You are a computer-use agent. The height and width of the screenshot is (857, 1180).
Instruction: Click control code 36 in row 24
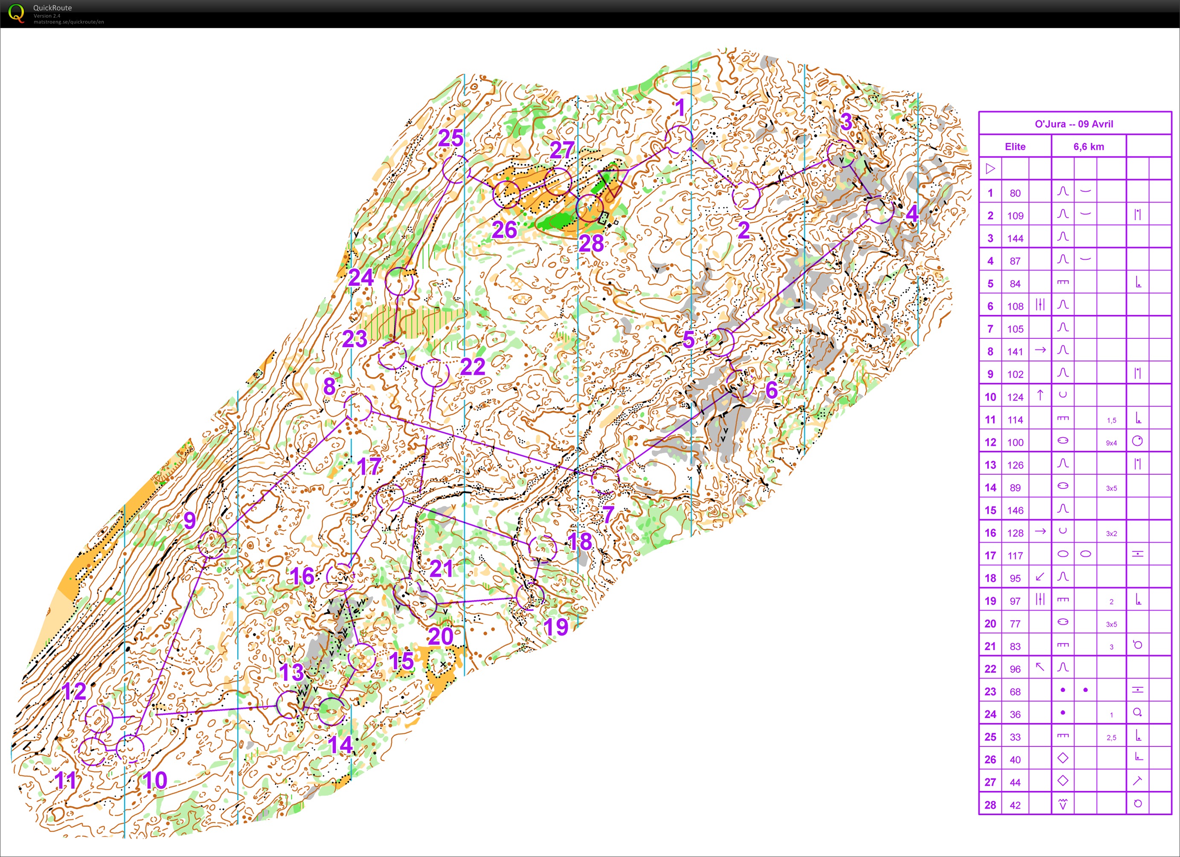click(1015, 715)
